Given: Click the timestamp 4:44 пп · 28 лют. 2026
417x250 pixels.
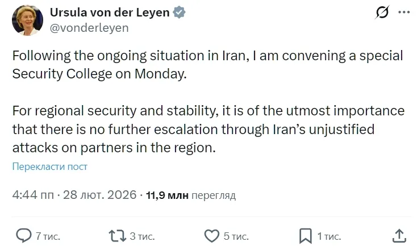Looking at the screenshot, I should (74, 195).
